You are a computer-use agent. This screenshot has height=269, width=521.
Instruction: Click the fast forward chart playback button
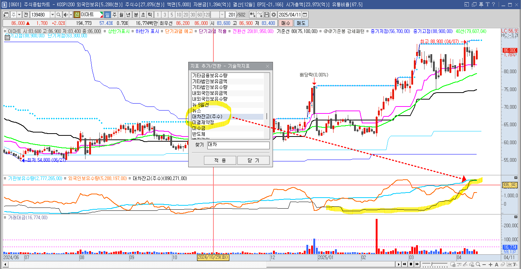click(417, 264)
